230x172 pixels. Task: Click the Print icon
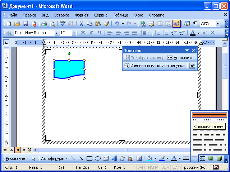(44, 24)
